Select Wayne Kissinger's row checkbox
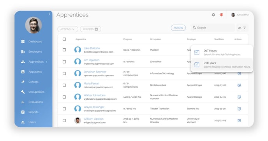 tap(64, 109)
